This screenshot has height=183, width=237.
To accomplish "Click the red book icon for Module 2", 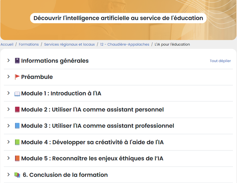I will 17,110.
